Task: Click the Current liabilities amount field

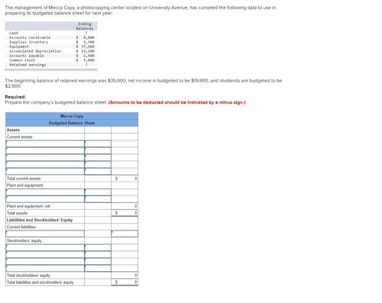Action: coord(124,234)
